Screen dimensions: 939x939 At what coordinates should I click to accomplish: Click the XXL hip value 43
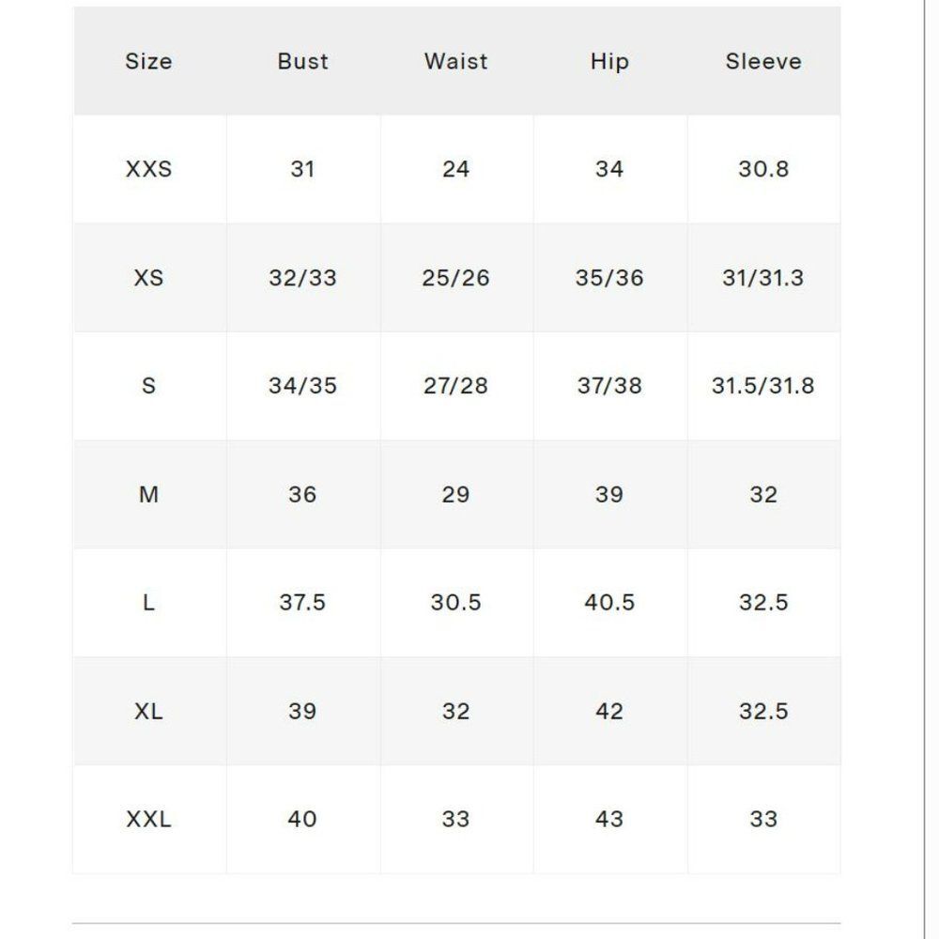click(609, 819)
